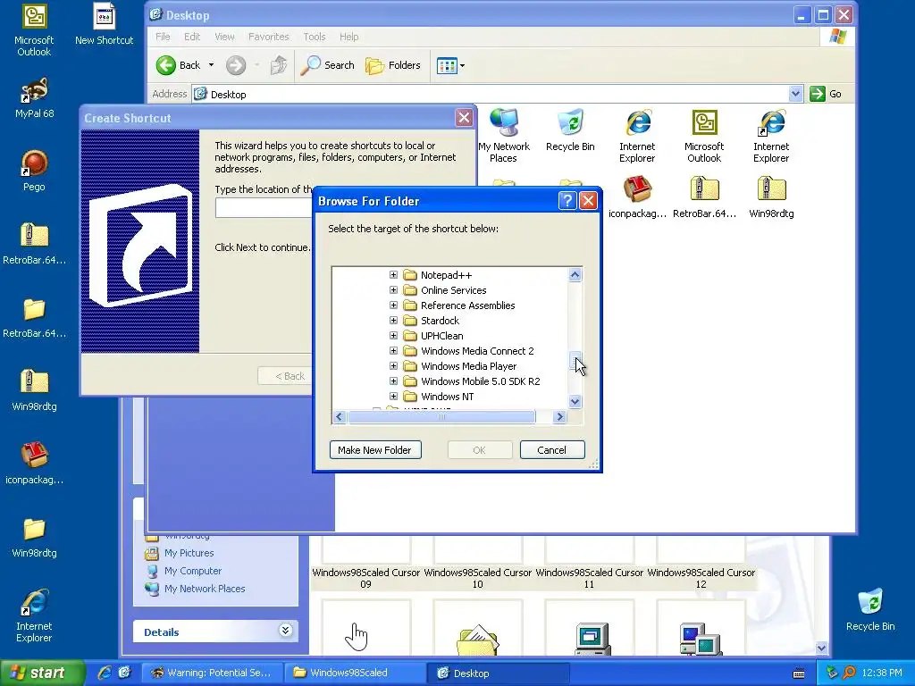Expand the Windows NT folder node
Image resolution: width=915 pixels, height=686 pixels.
393,396
